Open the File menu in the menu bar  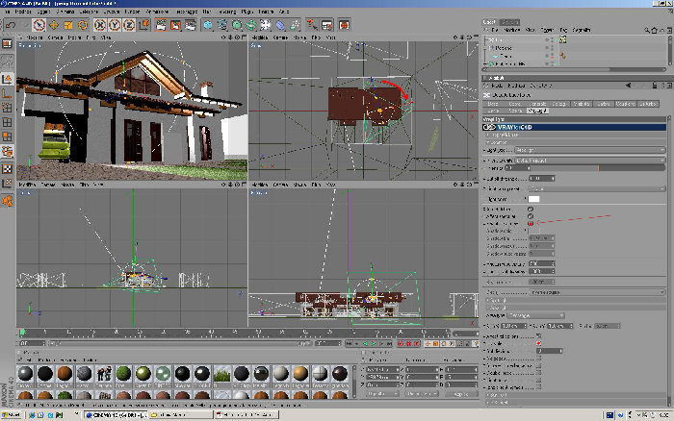(x=8, y=12)
